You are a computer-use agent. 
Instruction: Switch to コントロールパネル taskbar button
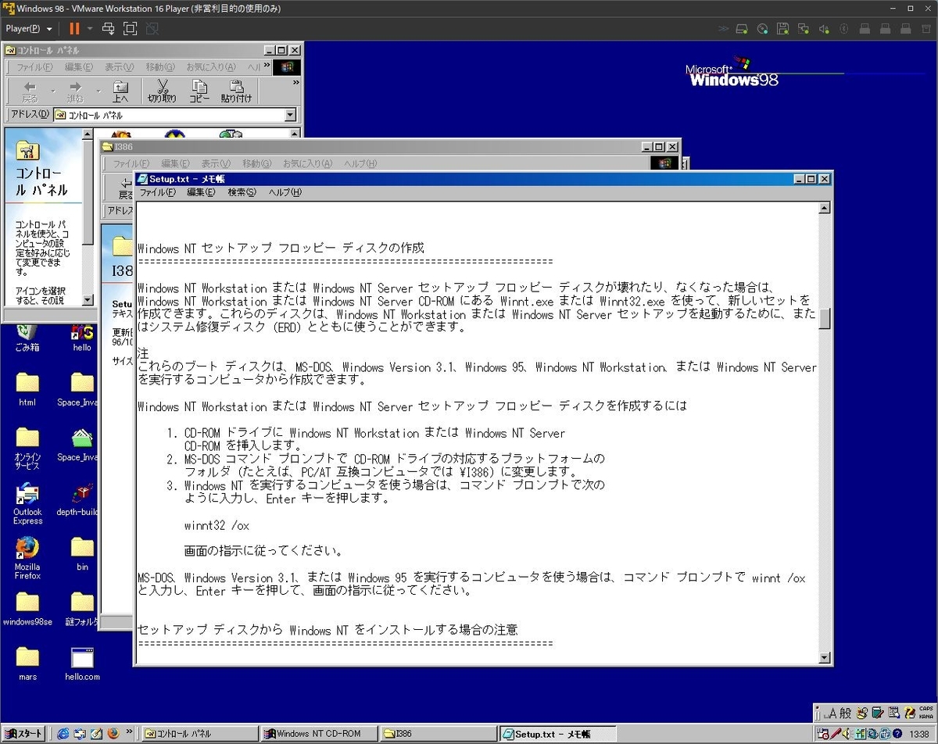tap(199, 734)
